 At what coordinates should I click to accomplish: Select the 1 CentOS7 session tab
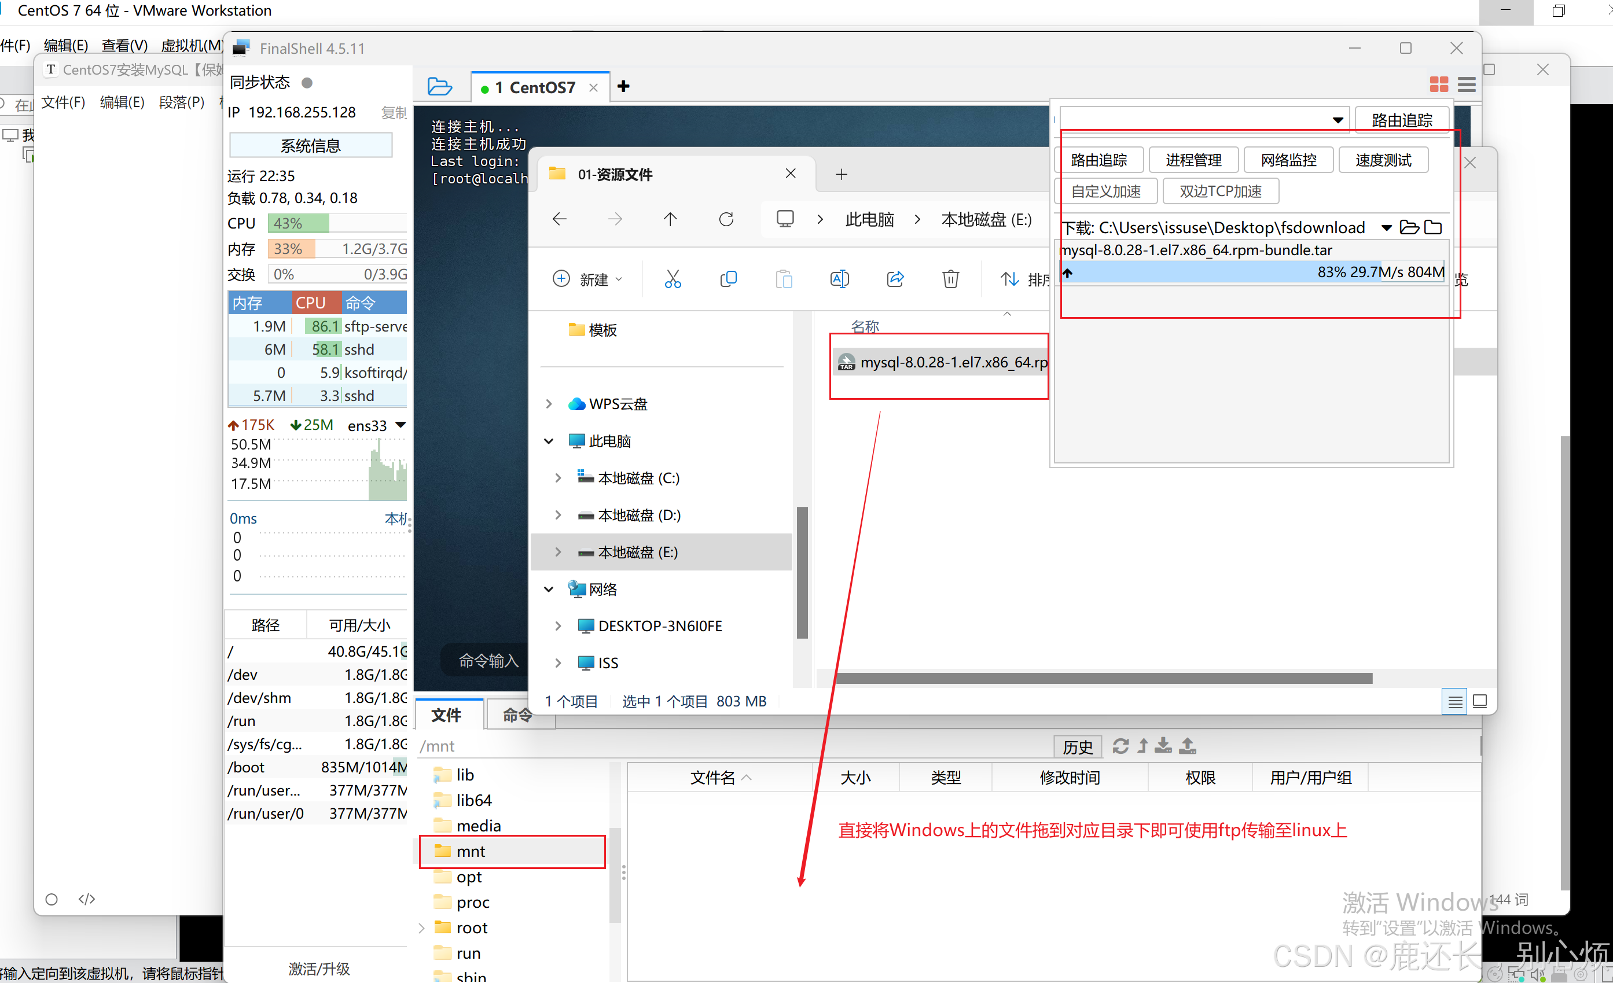[534, 87]
